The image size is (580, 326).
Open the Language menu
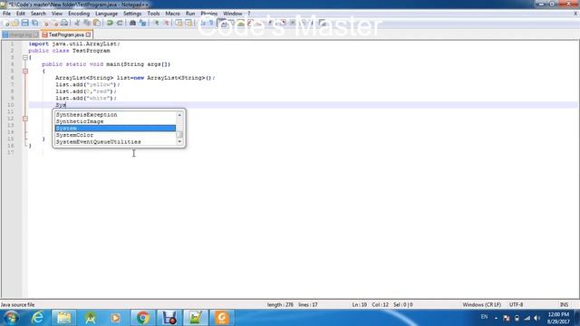pos(106,14)
